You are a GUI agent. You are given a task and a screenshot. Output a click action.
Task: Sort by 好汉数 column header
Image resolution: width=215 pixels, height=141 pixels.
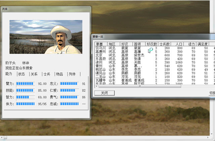click(152, 44)
